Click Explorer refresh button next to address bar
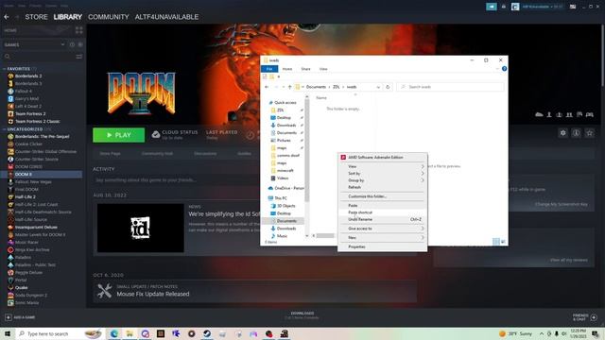Viewport: 605px width, 340px height. click(x=388, y=87)
